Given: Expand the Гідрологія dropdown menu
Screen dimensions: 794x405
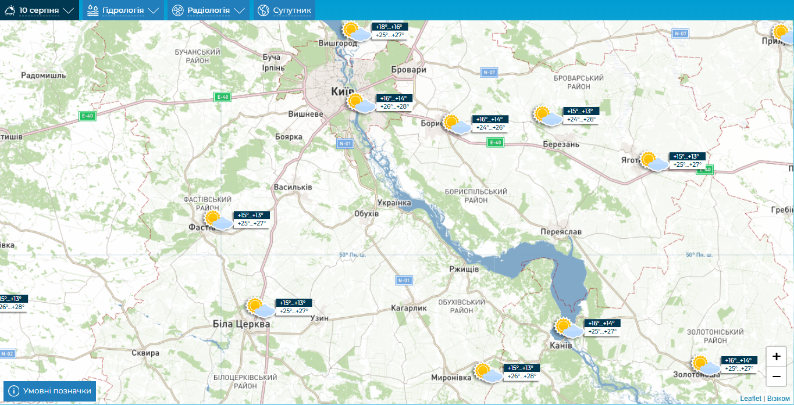Looking at the screenshot, I should click(122, 10).
